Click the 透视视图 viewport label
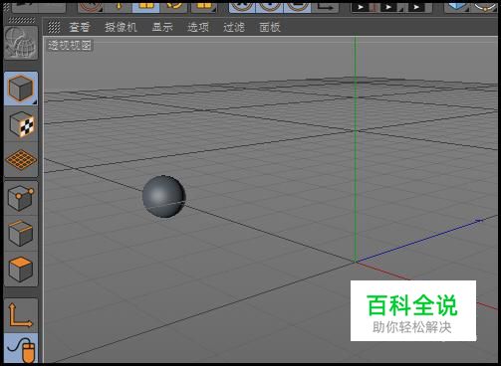 [70, 45]
